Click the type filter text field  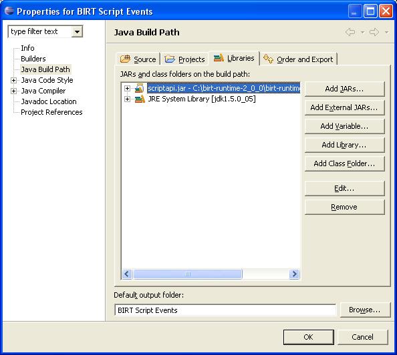(x=40, y=32)
